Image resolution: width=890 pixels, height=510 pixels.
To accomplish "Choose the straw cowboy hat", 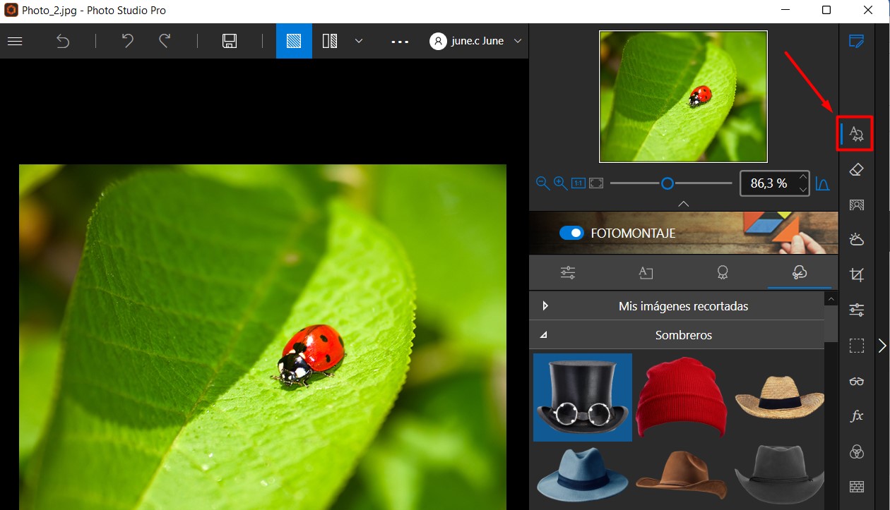I will [779, 397].
